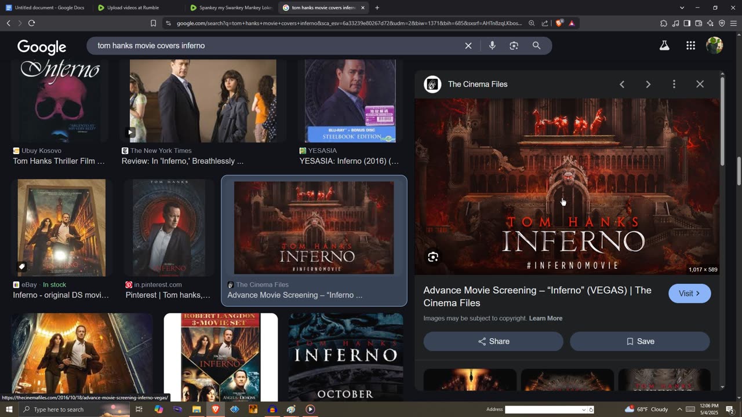
Task: Share this page via address bar
Action: [x=545, y=23]
